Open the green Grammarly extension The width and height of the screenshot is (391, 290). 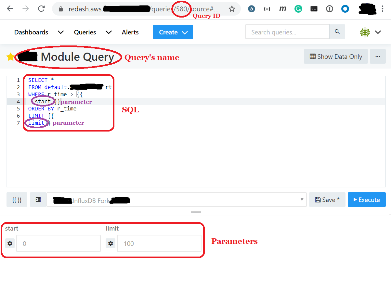298,9
